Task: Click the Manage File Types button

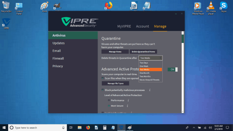Action: pyautogui.click(x=115, y=83)
